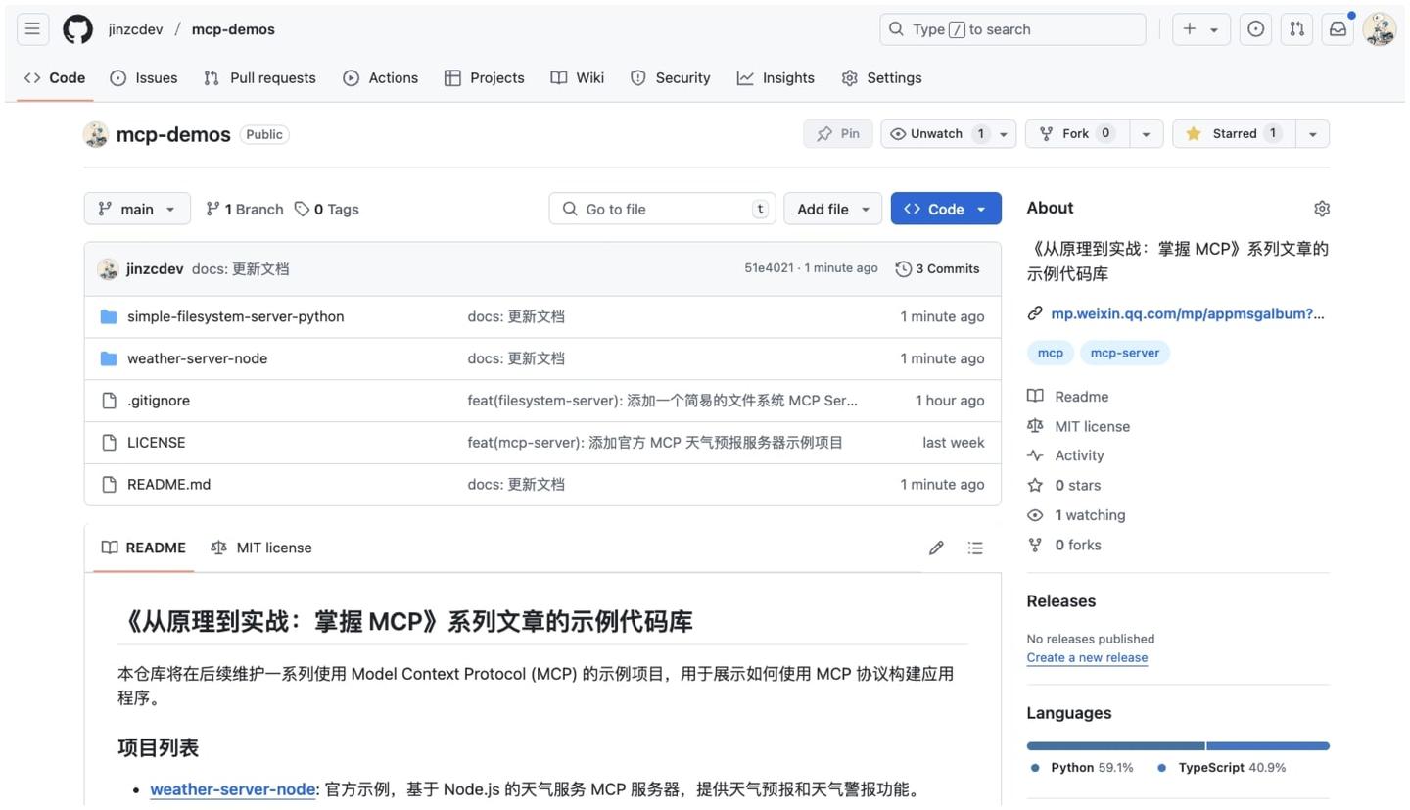View the 3 Commits history
The image size is (1410, 810).
pos(937,269)
